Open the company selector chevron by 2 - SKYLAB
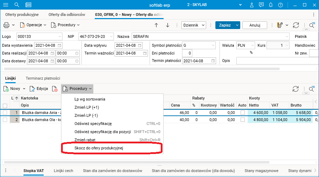The width and height of the screenshot is (319, 177). click(x=240, y=5)
